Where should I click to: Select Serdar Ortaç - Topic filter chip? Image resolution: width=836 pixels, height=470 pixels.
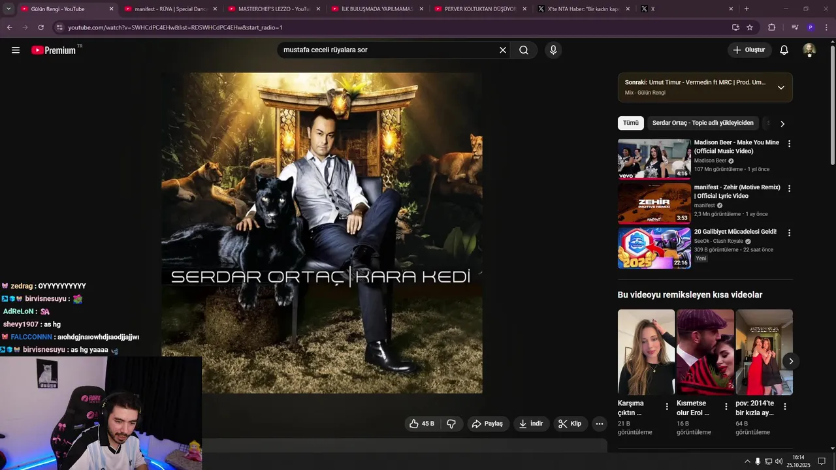(703, 123)
